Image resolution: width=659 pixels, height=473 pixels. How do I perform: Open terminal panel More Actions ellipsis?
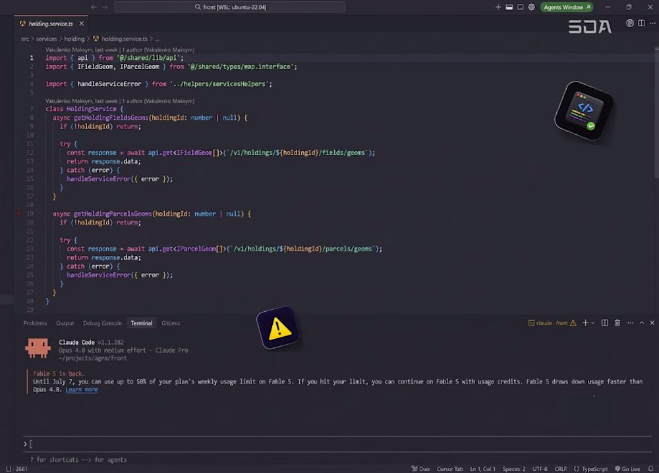click(630, 323)
